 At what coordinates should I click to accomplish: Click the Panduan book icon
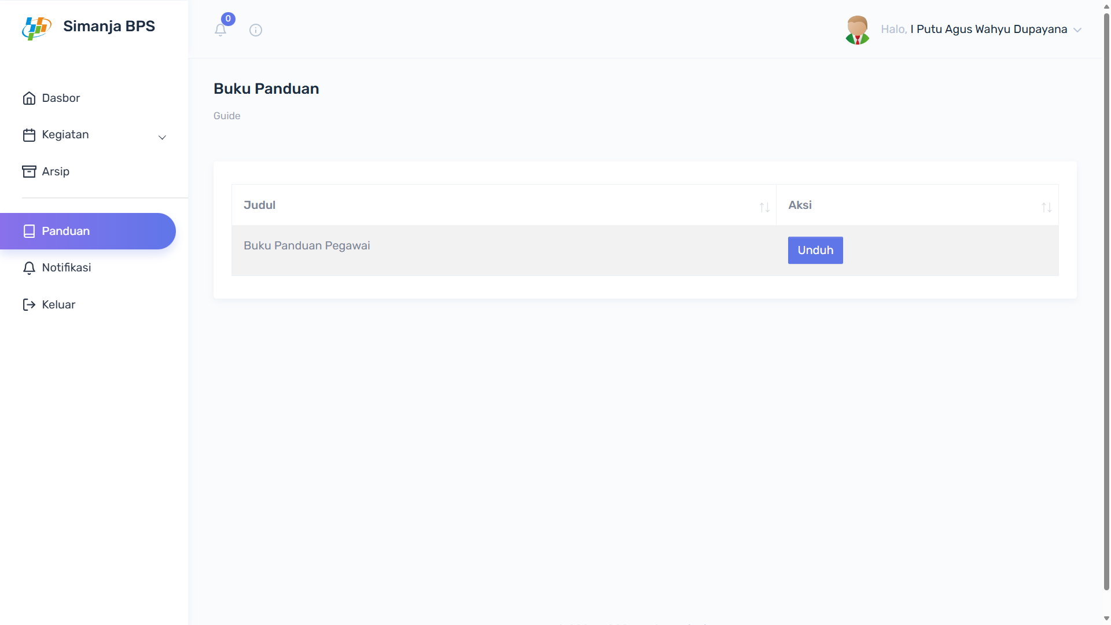tap(29, 231)
